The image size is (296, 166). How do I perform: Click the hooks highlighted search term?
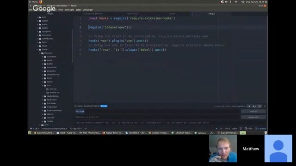104,106
